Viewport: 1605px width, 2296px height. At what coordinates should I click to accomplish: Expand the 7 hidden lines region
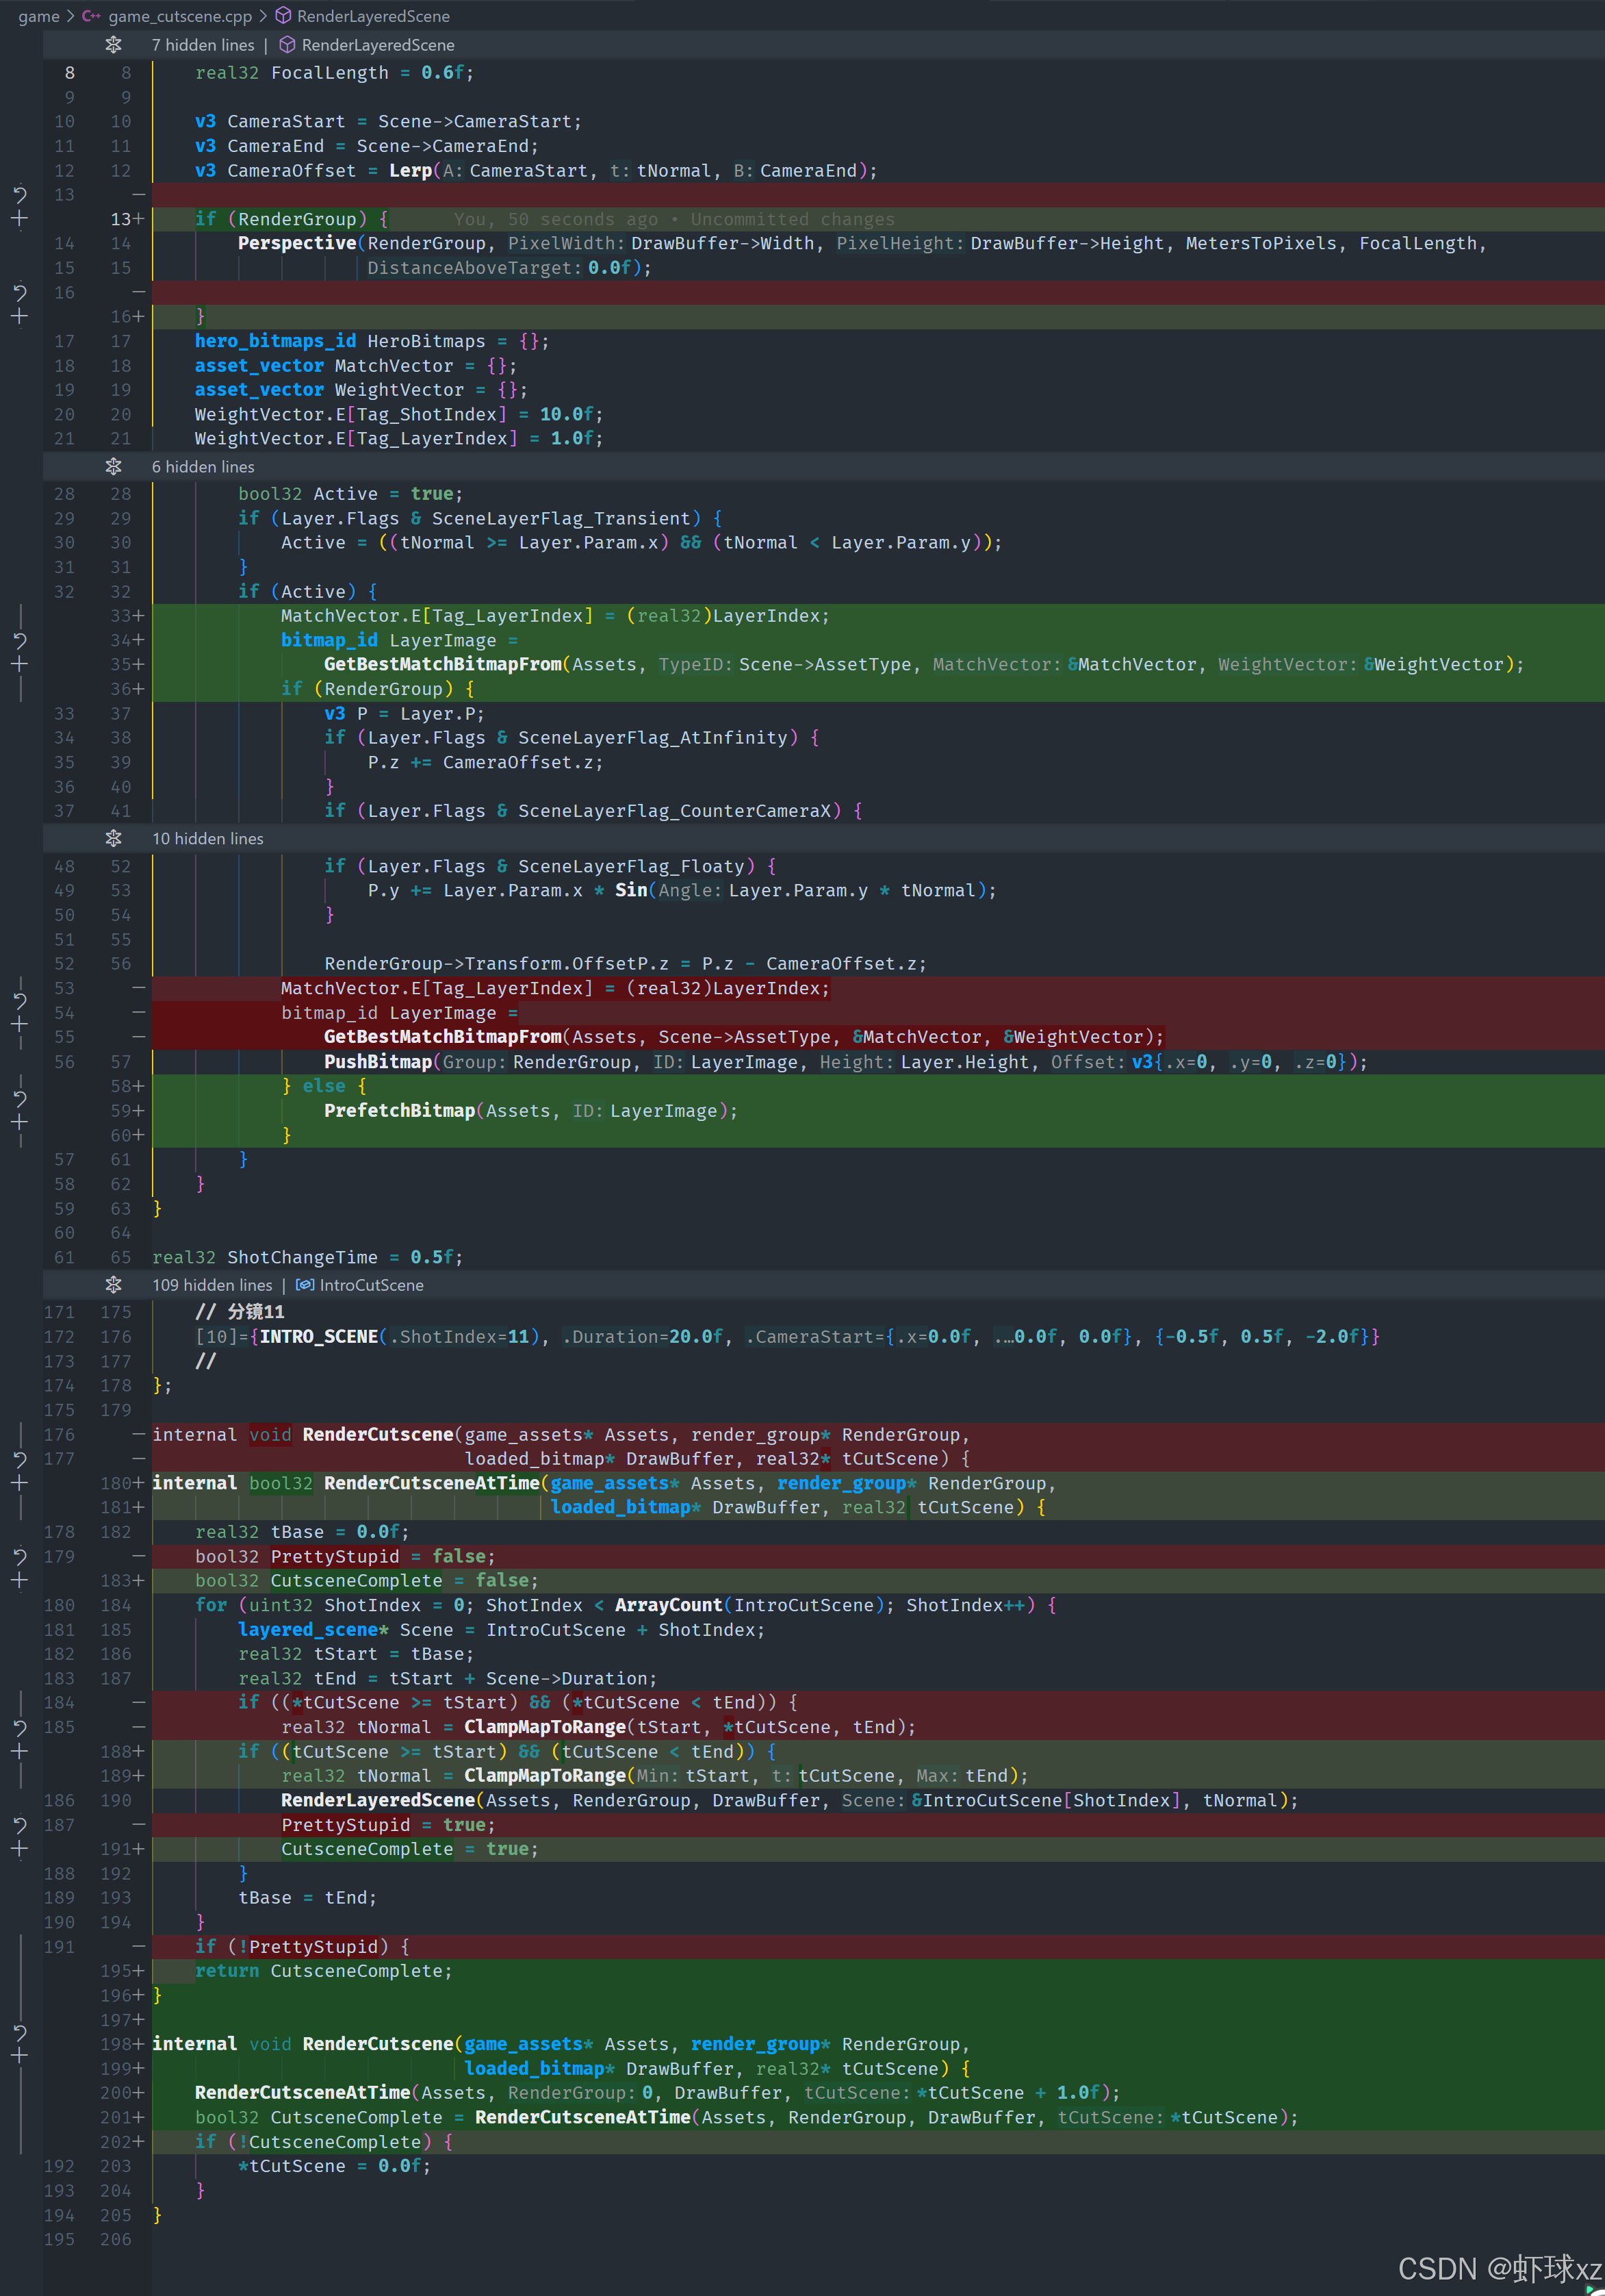click(113, 45)
